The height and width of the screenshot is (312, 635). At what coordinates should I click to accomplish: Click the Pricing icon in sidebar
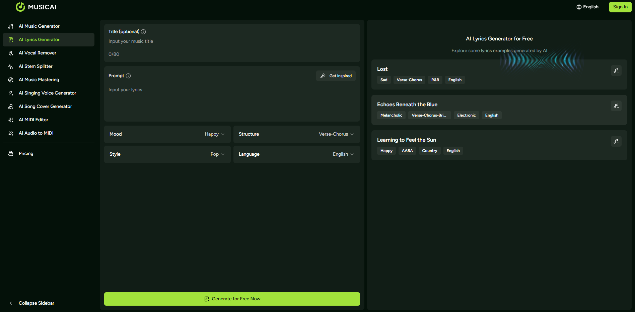pyautogui.click(x=11, y=154)
